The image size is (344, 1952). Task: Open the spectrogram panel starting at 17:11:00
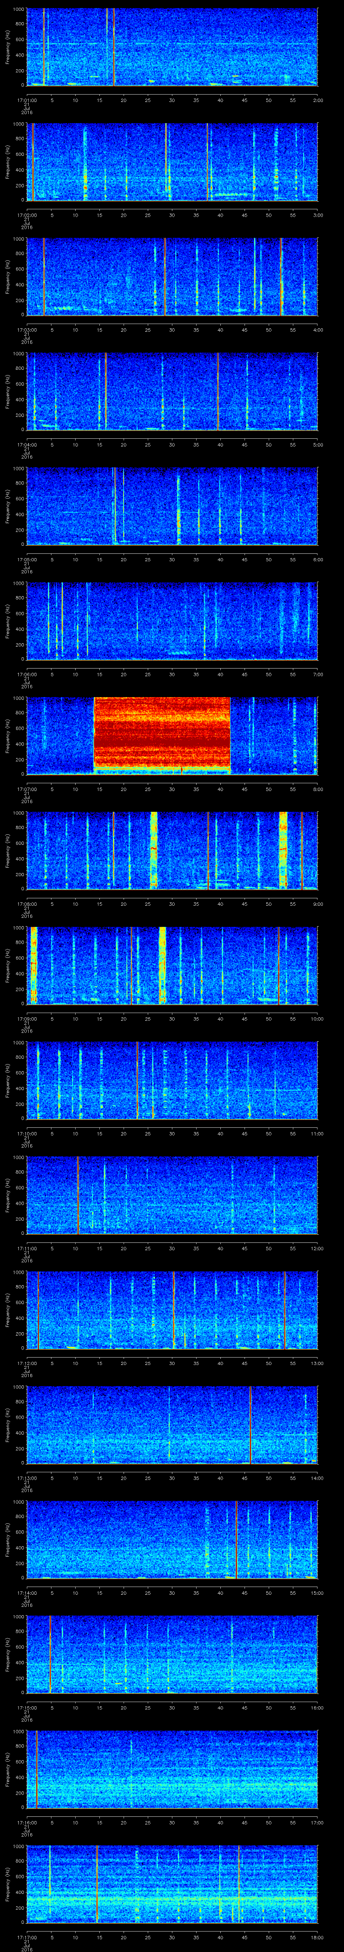(172, 1195)
